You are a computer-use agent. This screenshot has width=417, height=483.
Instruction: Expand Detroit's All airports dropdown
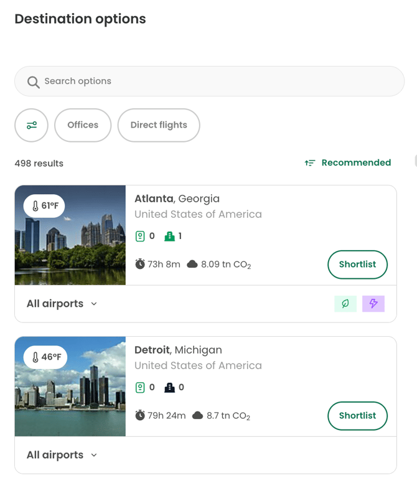(x=62, y=455)
